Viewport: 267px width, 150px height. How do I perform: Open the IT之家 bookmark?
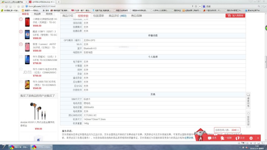81,10
